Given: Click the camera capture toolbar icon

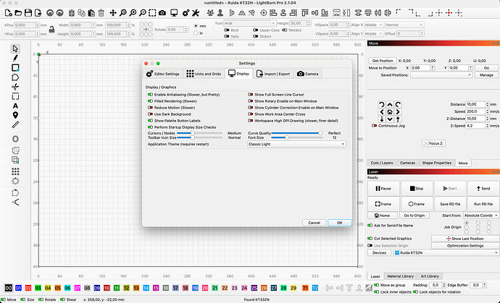Looking at the screenshot, I should 162,13.
